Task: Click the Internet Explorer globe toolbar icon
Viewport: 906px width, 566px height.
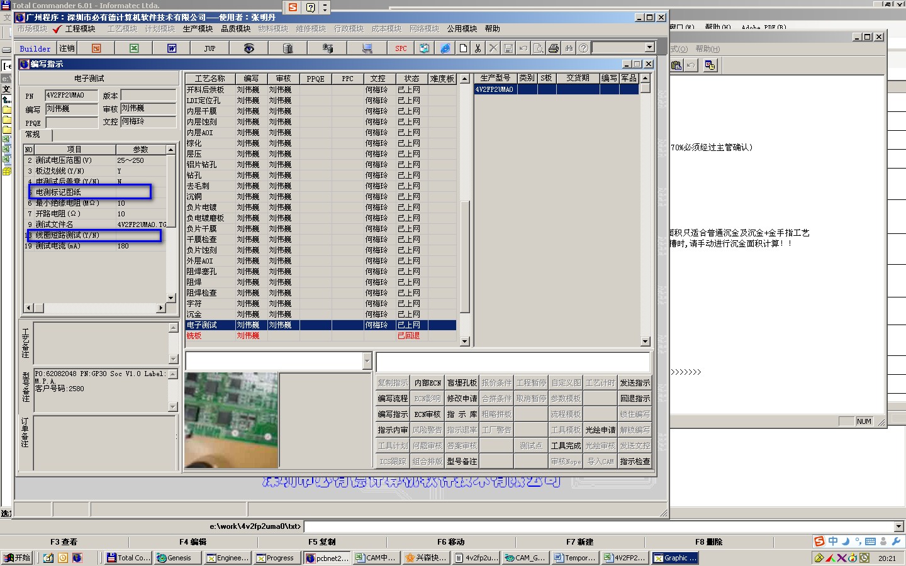Action: (x=445, y=48)
